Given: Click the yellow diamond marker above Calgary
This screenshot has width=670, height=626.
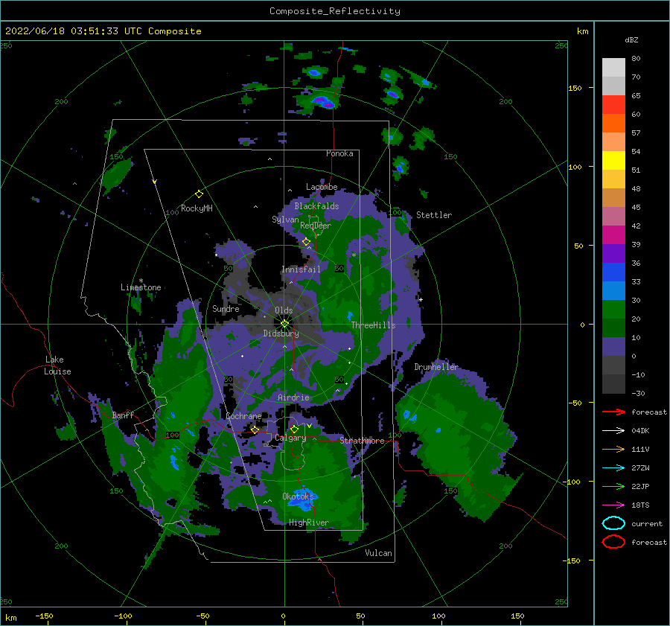Looking at the screenshot, I should click(294, 429).
